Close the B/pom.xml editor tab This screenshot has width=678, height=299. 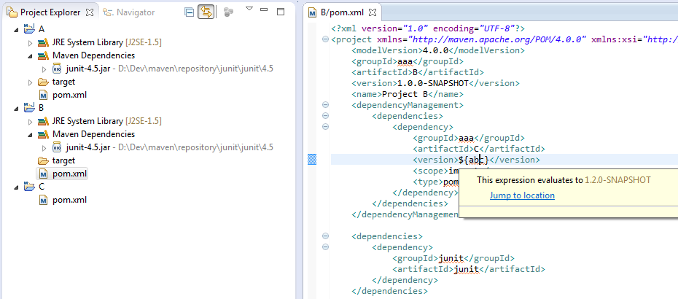tap(373, 13)
